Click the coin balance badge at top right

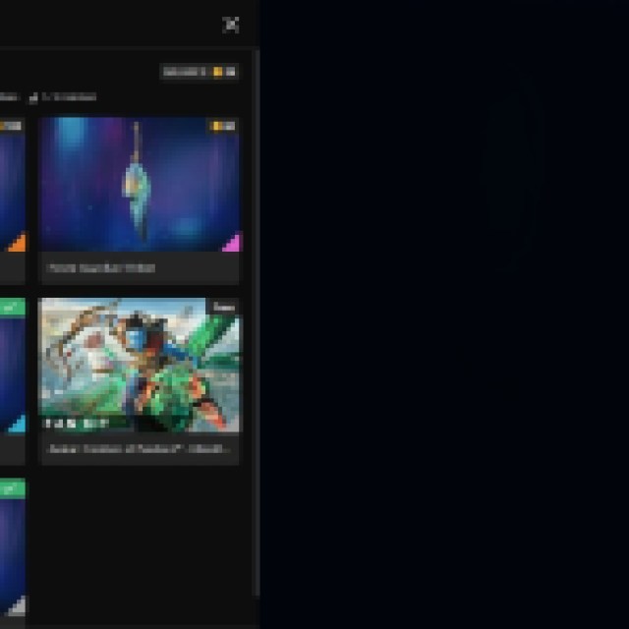point(200,72)
